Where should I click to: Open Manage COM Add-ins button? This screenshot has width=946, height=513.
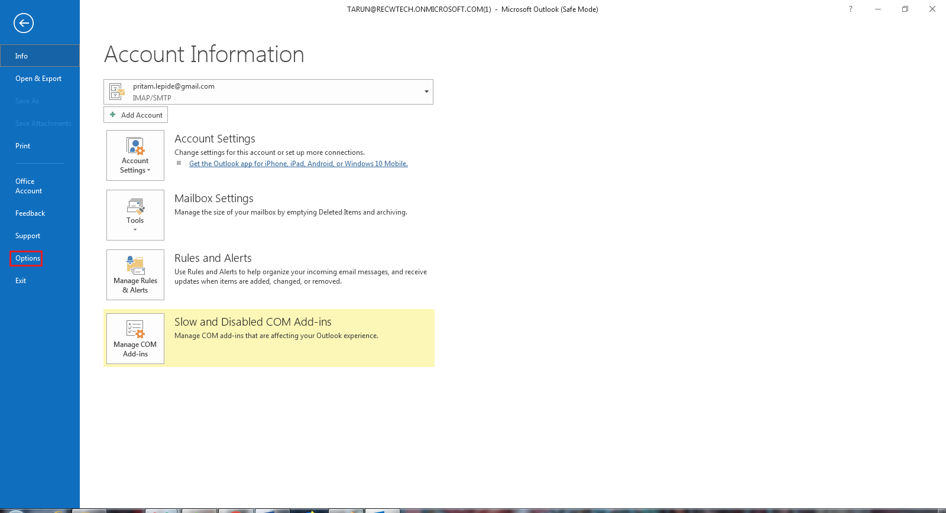[135, 339]
